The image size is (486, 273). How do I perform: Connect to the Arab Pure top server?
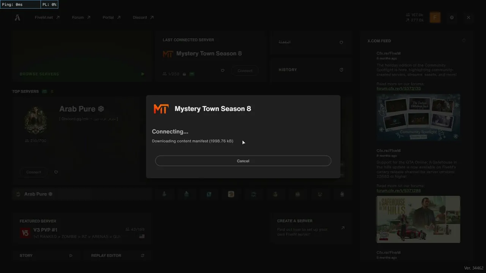[33, 172]
